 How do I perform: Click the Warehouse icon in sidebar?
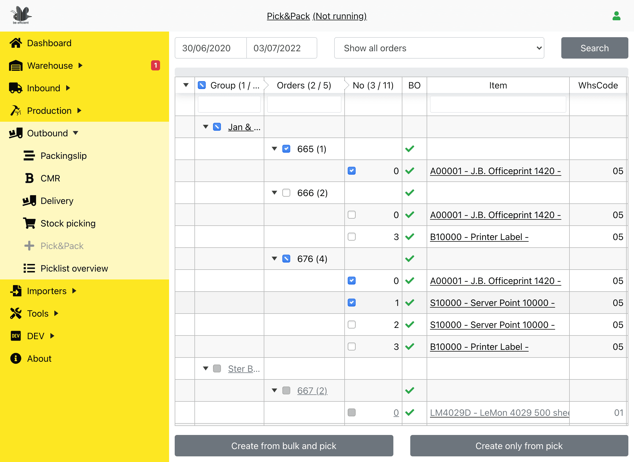point(15,65)
